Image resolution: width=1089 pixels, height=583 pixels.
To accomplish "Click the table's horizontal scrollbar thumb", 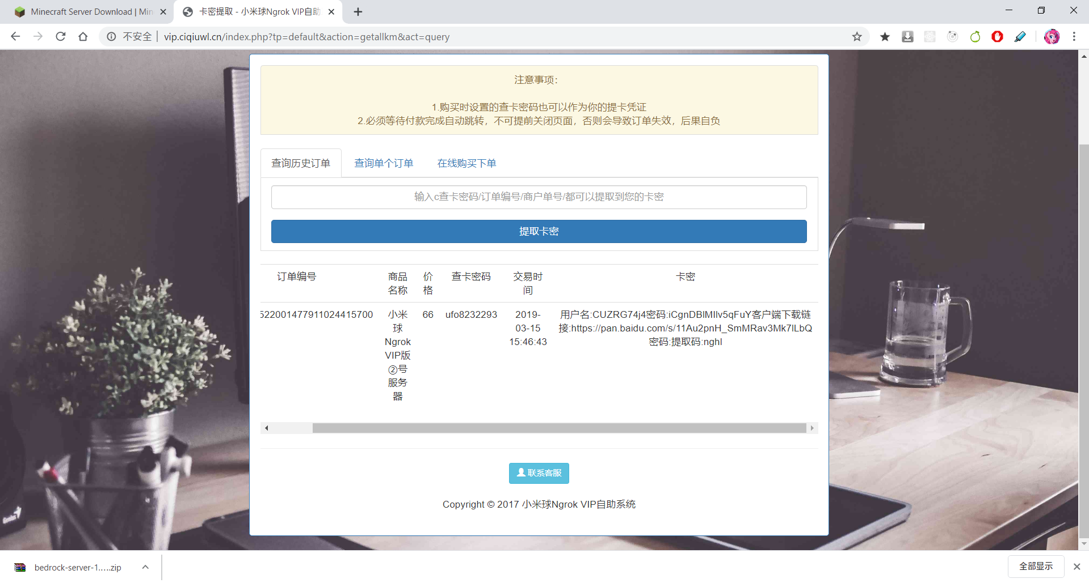I will tap(559, 428).
